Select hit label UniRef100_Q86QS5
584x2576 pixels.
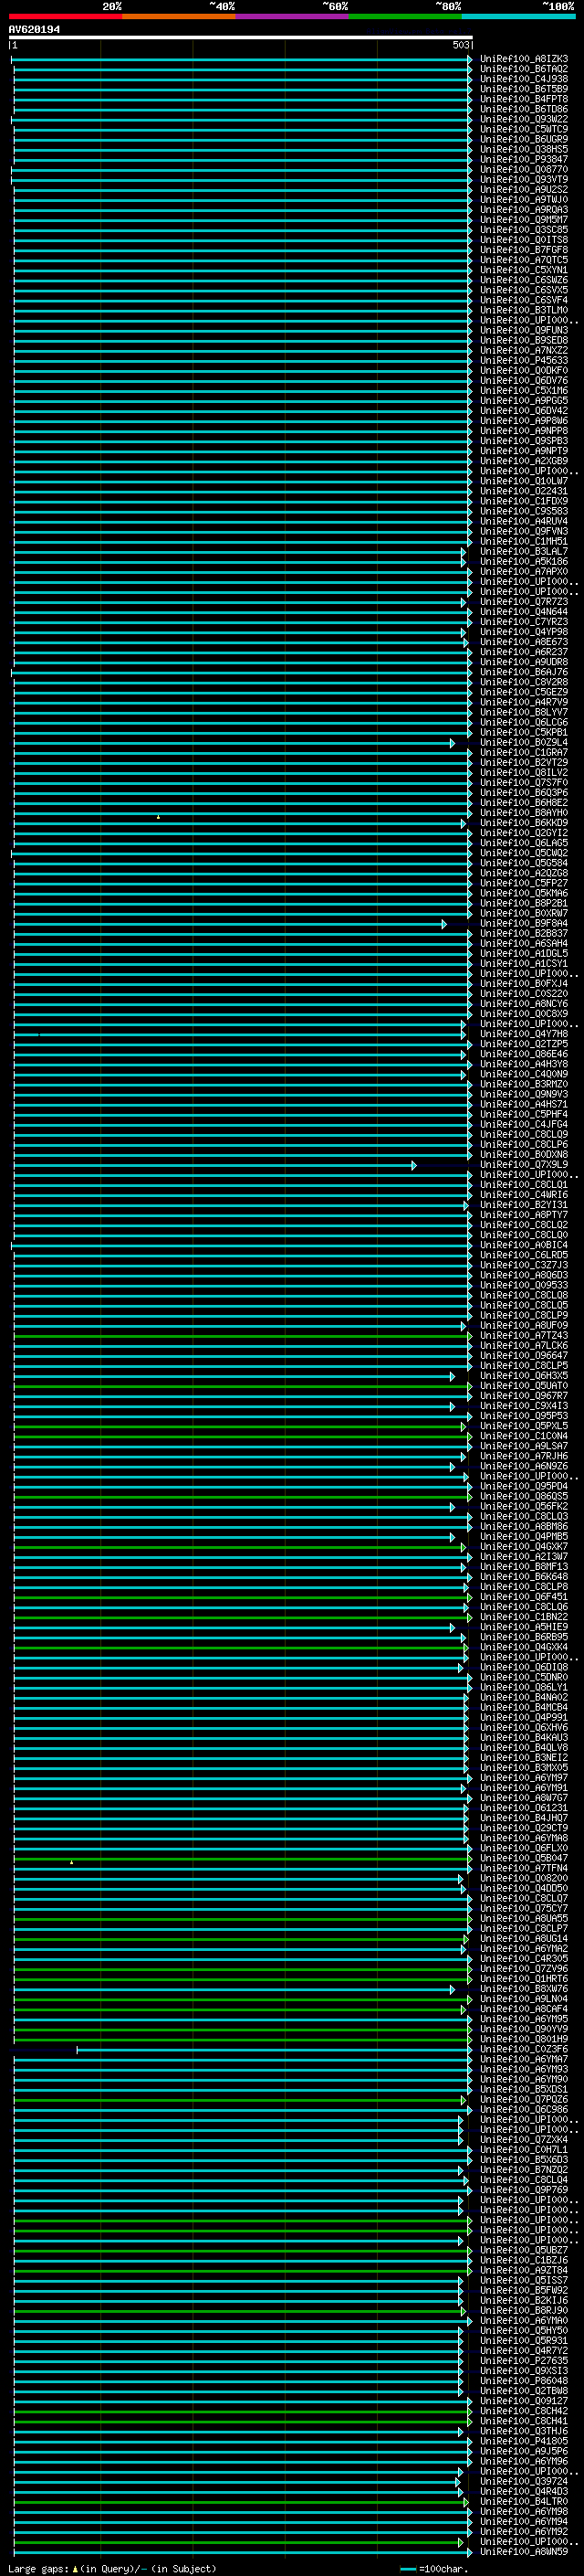pos(524,1497)
